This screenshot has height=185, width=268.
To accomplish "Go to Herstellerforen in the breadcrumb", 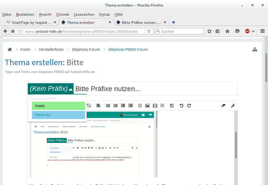I will 51,49.
